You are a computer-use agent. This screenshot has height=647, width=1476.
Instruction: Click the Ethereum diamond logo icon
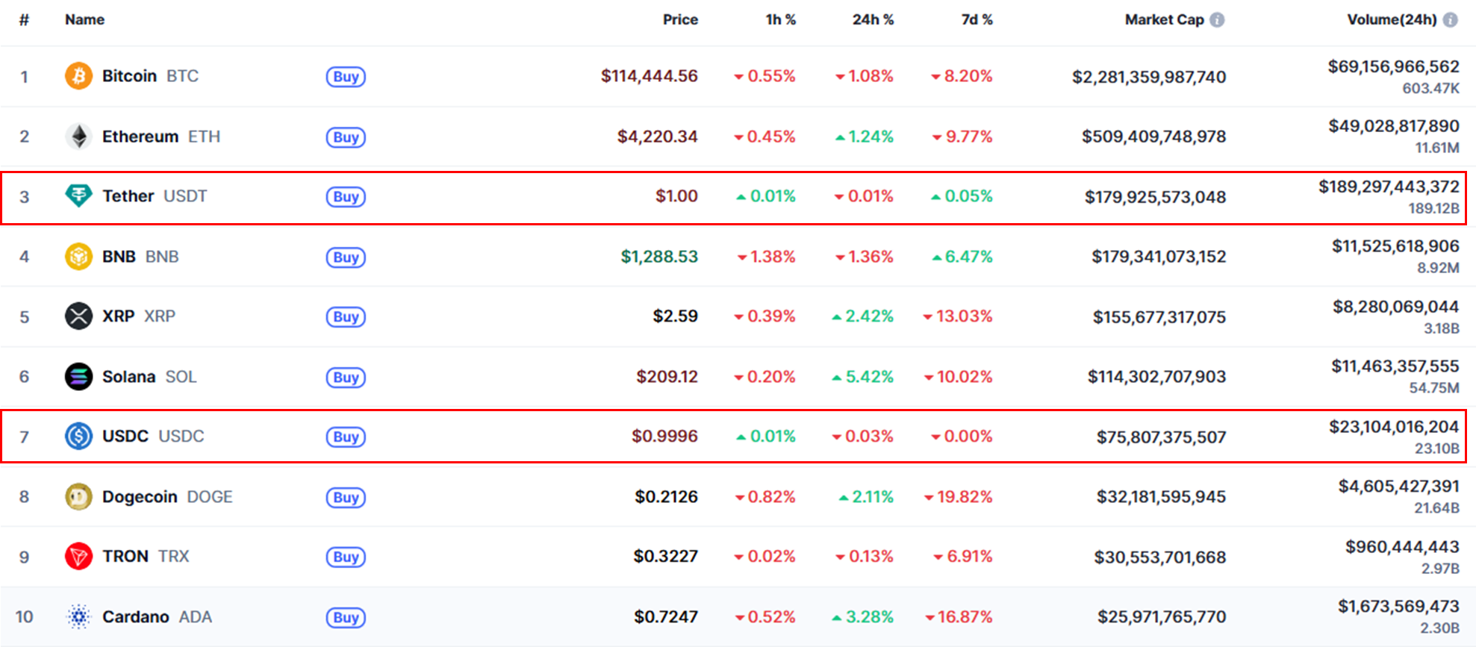pyautogui.click(x=78, y=137)
